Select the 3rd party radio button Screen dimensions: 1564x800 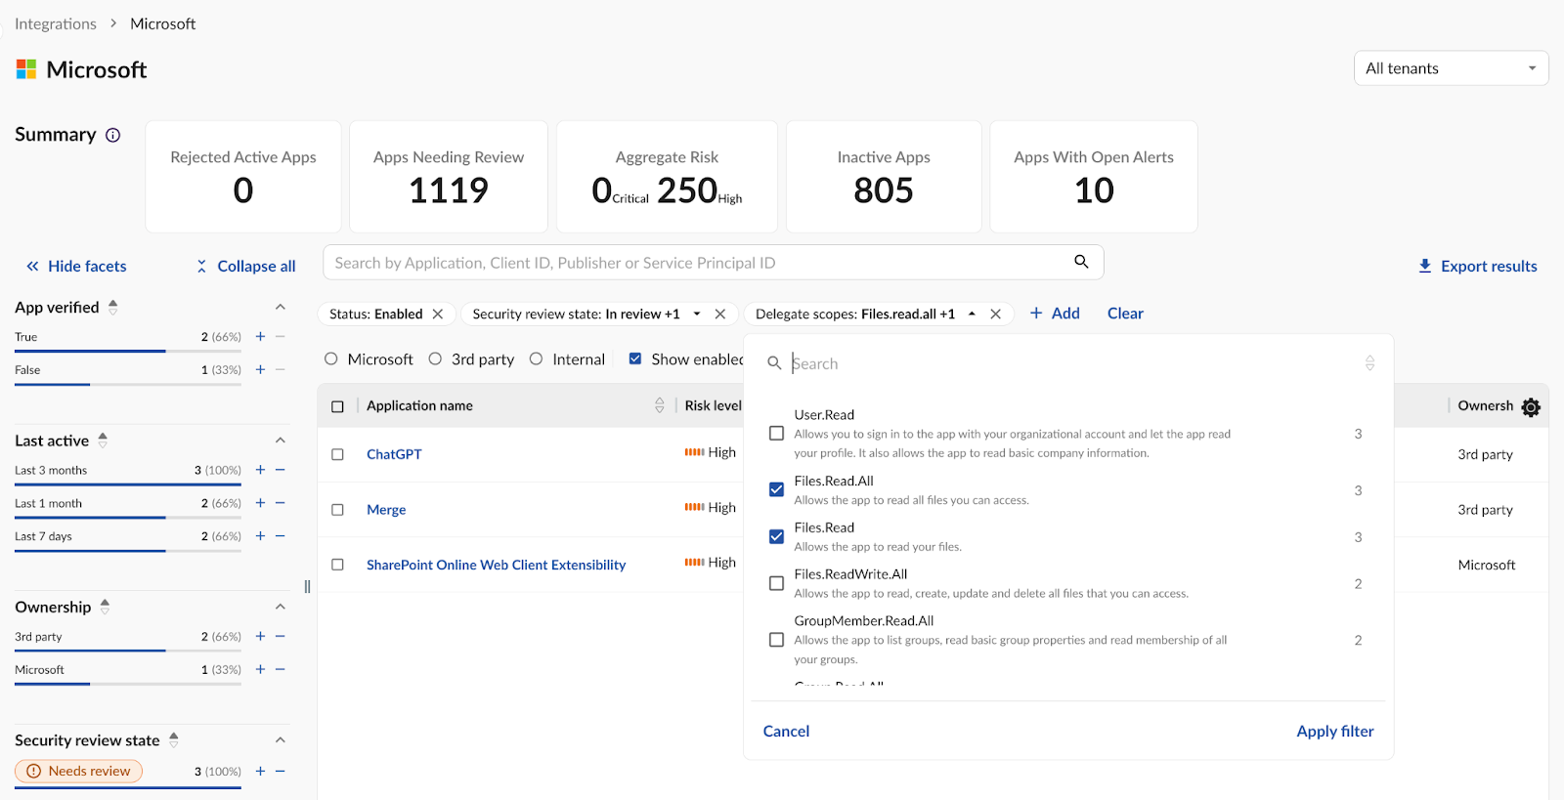pyautogui.click(x=435, y=359)
